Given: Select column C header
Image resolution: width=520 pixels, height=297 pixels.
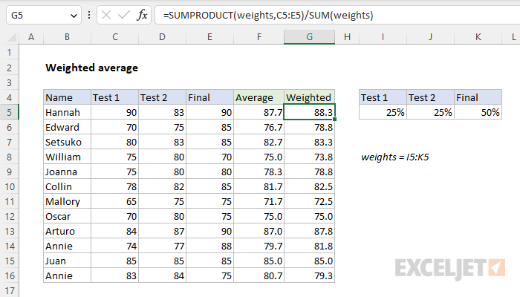Looking at the screenshot, I should point(114,37).
